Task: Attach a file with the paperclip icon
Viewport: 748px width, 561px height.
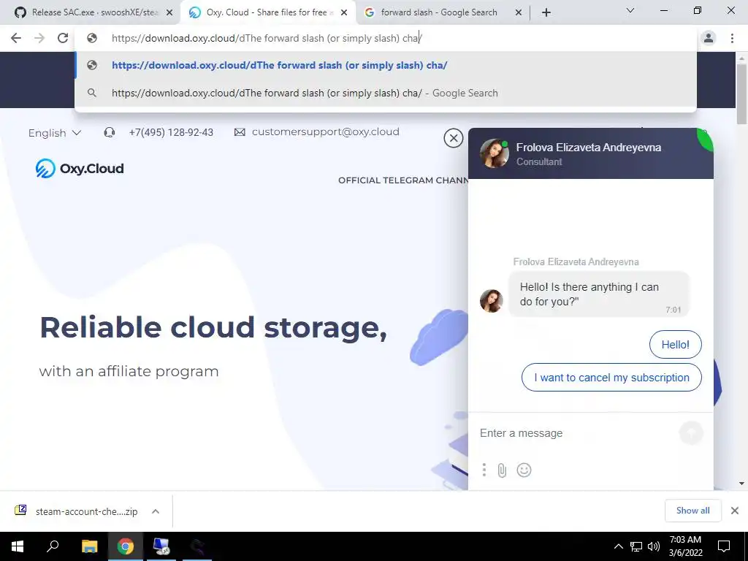Action: coord(502,470)
